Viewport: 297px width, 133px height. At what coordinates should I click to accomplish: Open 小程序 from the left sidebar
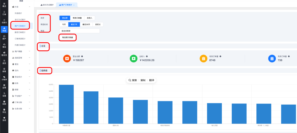4,78
